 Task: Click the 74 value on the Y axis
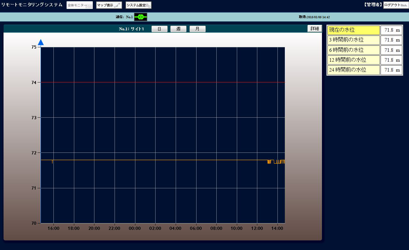[34, 82]
